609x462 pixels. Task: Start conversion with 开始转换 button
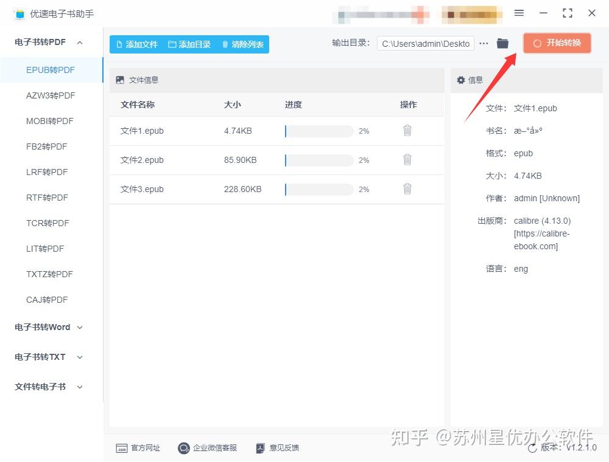pos(557,43)
